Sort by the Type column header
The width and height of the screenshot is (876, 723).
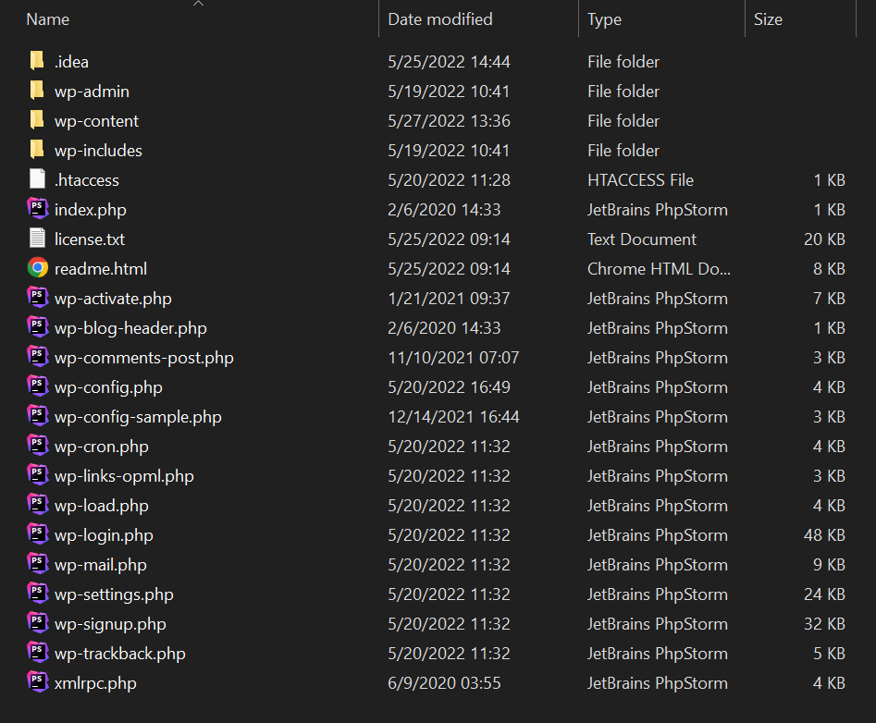pyautogui.click(x=604, y=19)
